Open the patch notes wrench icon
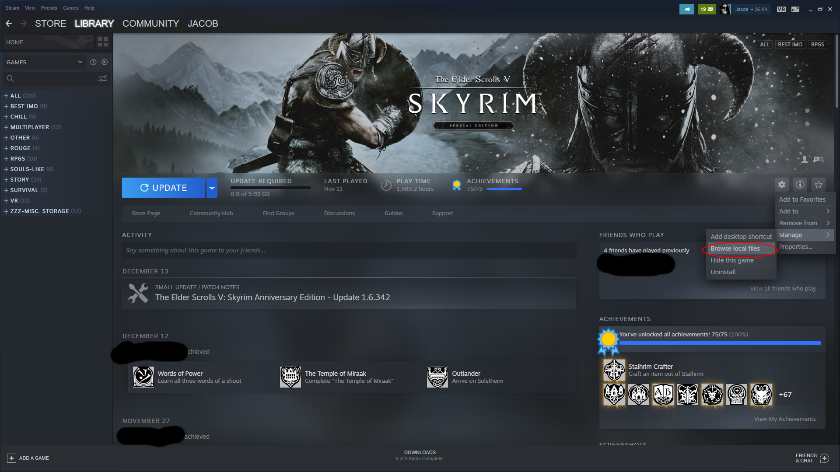Viewport: 840px width, 472px height. [x=138, y=293]
